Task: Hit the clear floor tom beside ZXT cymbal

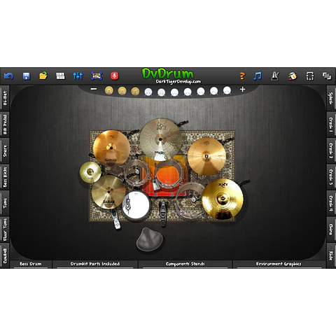Action: [x=190, y=200]
